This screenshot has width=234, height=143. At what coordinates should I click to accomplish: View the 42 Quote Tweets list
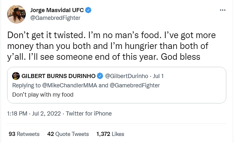click(x=68, y=134)
